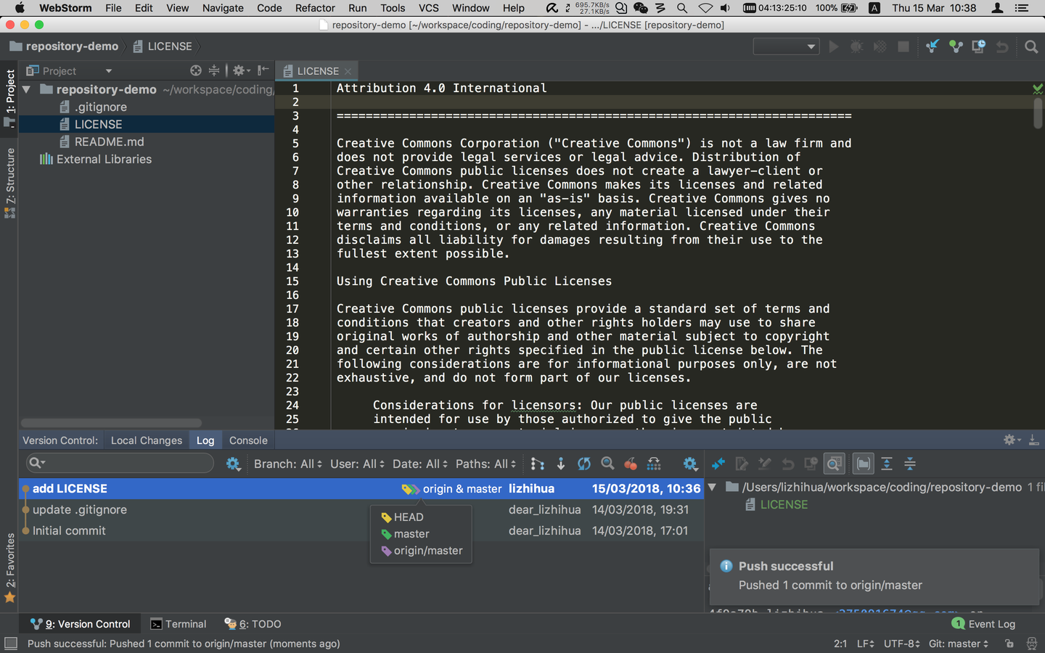The image size is (1045, 653).
Task: Click the Go to hash/branch/tag arrow icon
Action: 561,464
